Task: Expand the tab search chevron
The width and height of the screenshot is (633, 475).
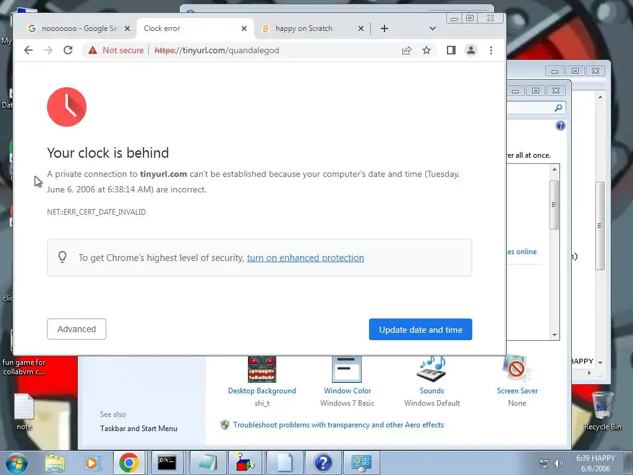Action: click(432, 28)
